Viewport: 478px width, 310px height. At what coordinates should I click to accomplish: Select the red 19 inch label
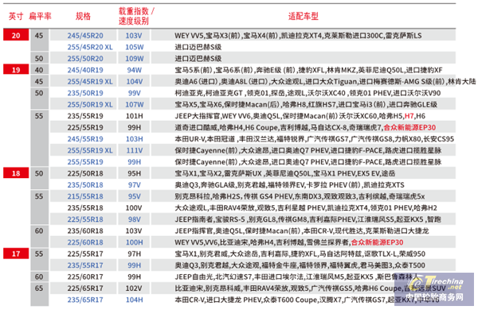coord(16,70)
